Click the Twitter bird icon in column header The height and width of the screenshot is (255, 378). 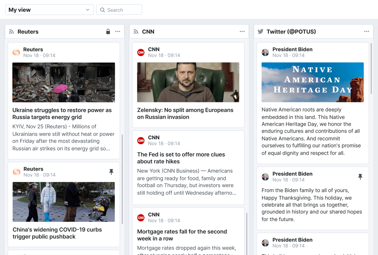tap(261, 32)
